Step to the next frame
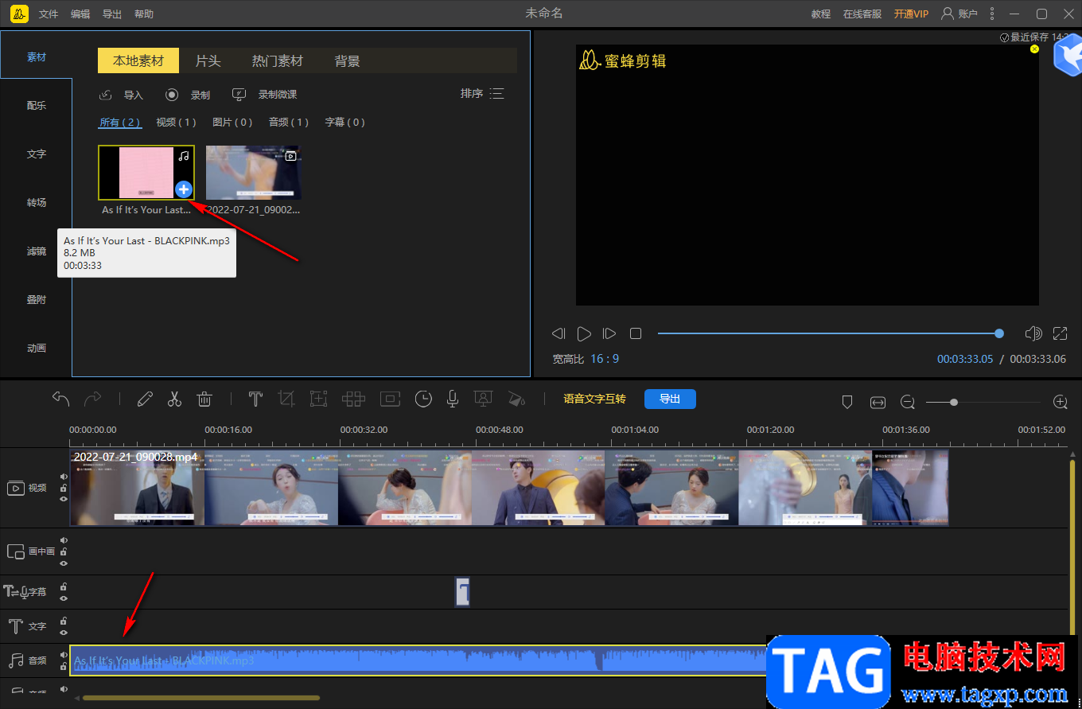1082x709 pixels. 609,333
